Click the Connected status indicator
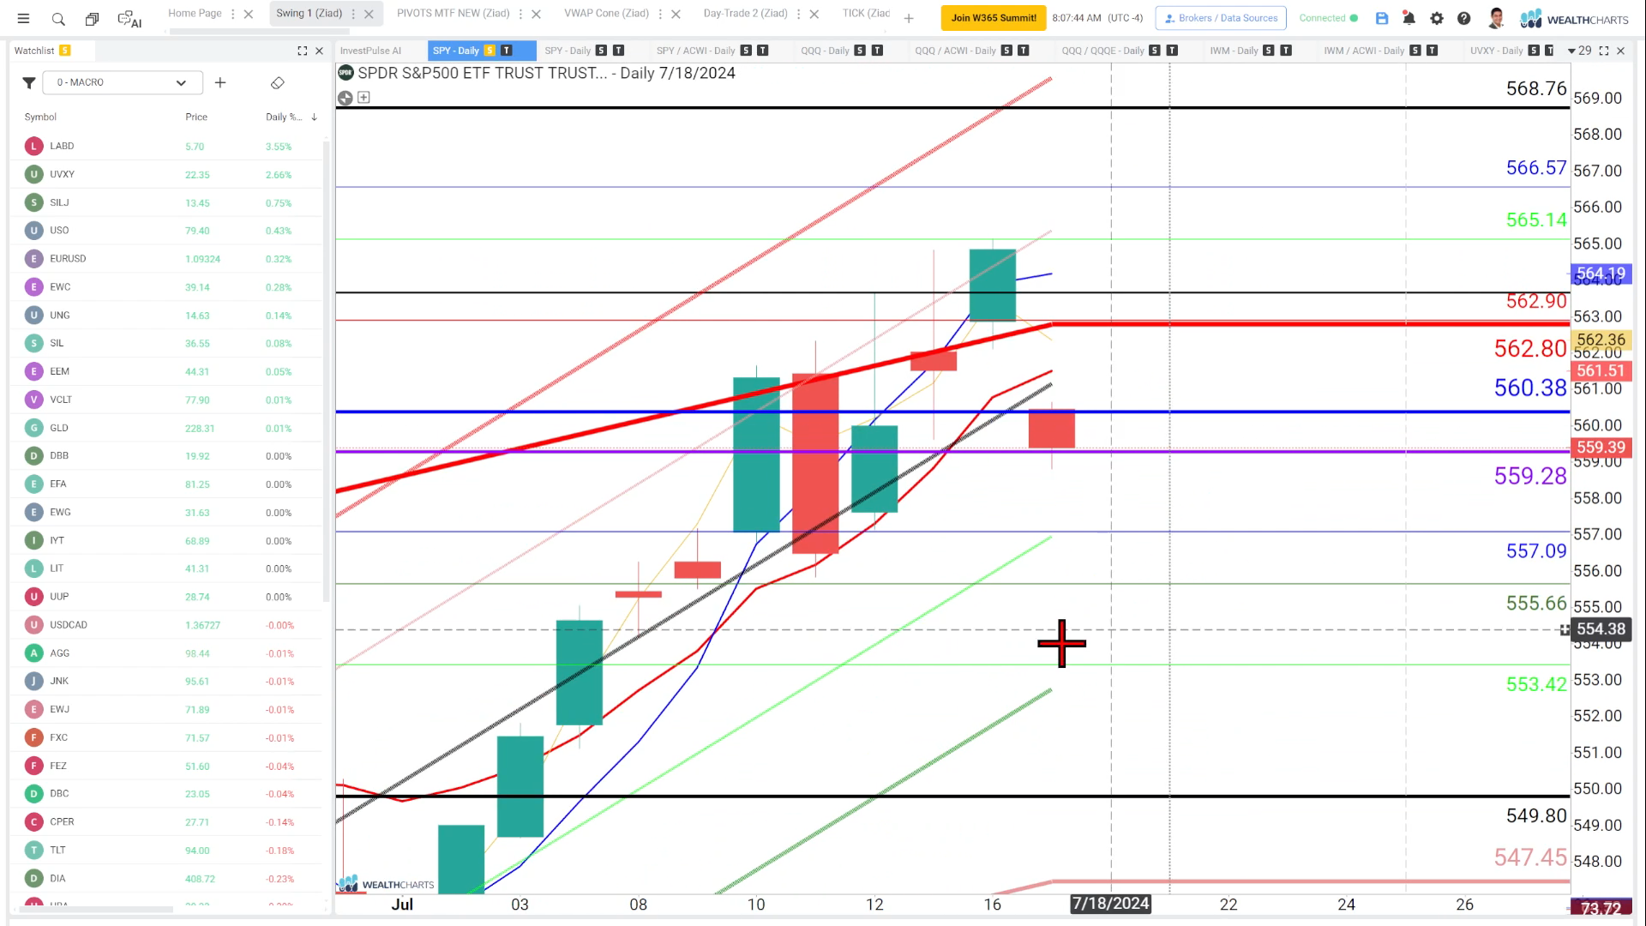This screenshot has height=926, width=1646. click(1328, 18)
